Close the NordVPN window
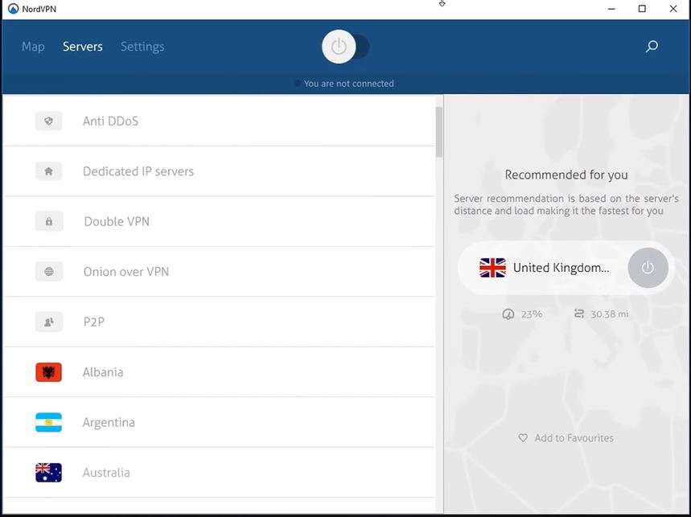The width and height of the screenshot is (691, 517). tap(673, 9)
